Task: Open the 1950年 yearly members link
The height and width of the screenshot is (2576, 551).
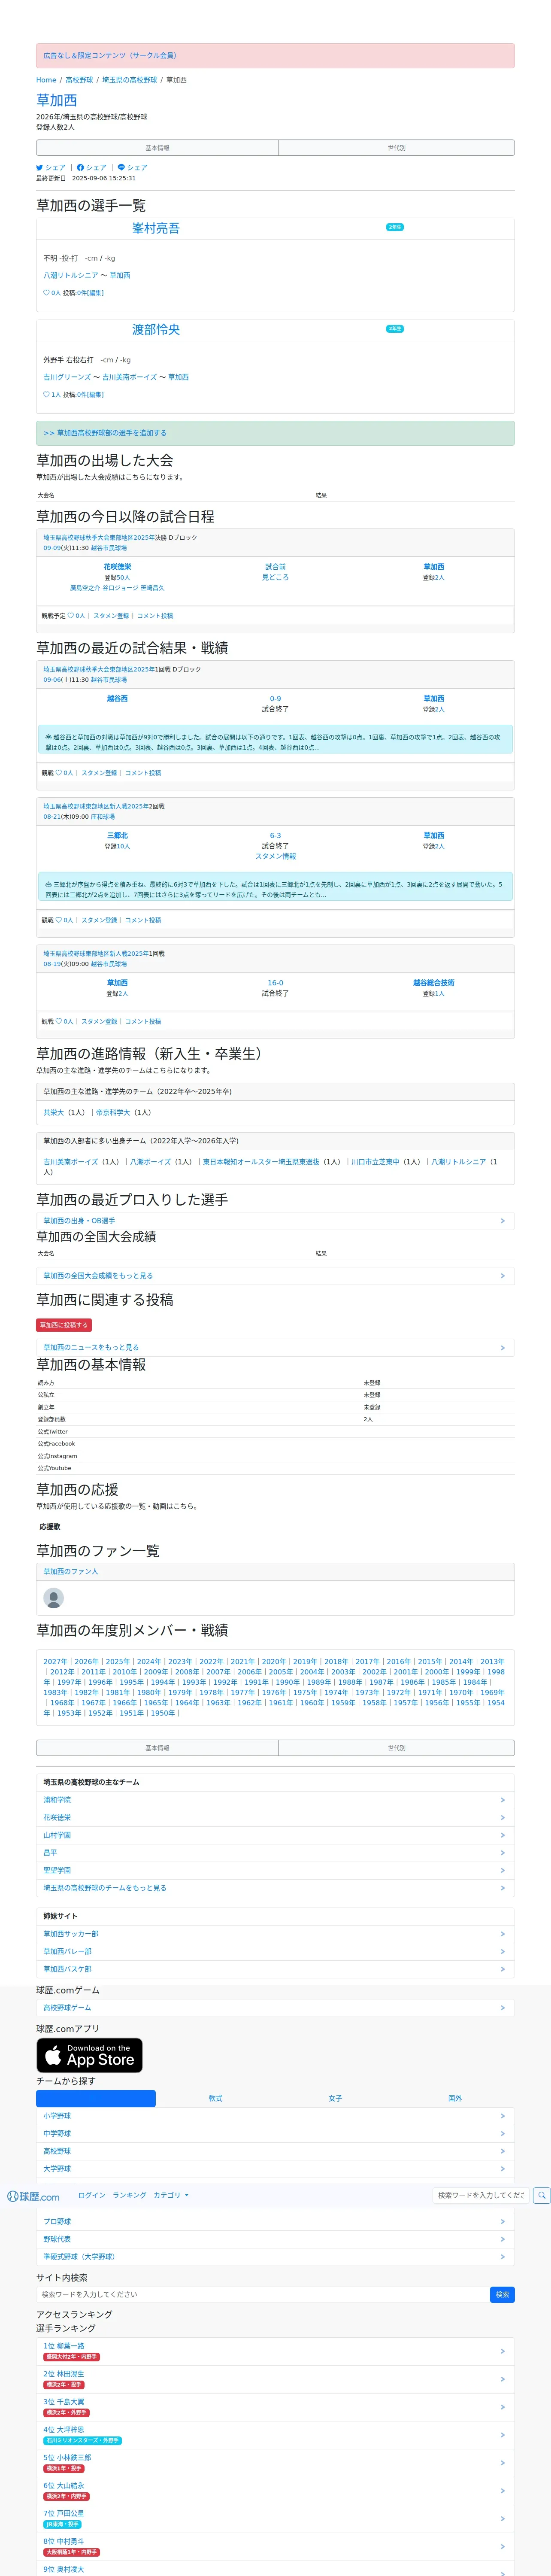Action: 162,1713
